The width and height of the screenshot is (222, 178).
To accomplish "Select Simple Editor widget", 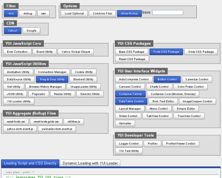I will [186, 109].
